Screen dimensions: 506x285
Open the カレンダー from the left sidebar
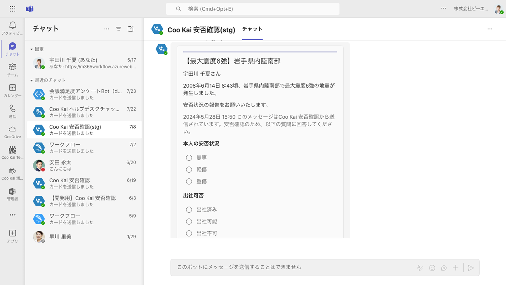(x=12, y=90)
